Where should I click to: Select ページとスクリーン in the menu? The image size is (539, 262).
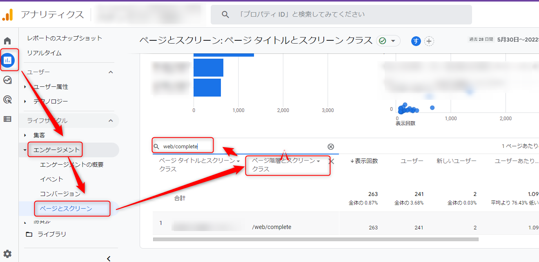click(x=66, y=209)
